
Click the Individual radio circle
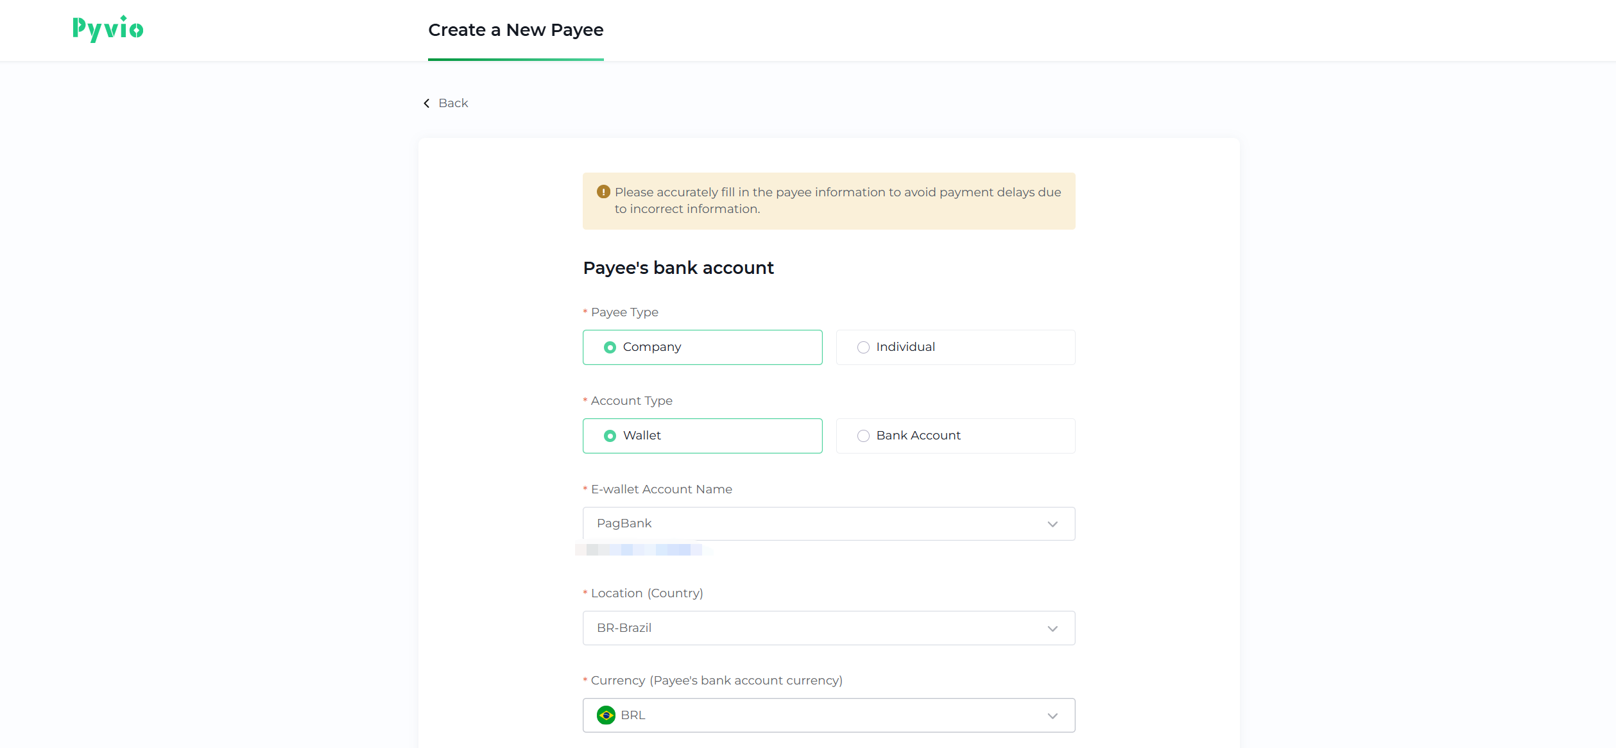(x=863, y=347)
